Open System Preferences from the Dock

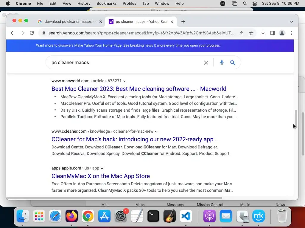[x=121, y=216]
